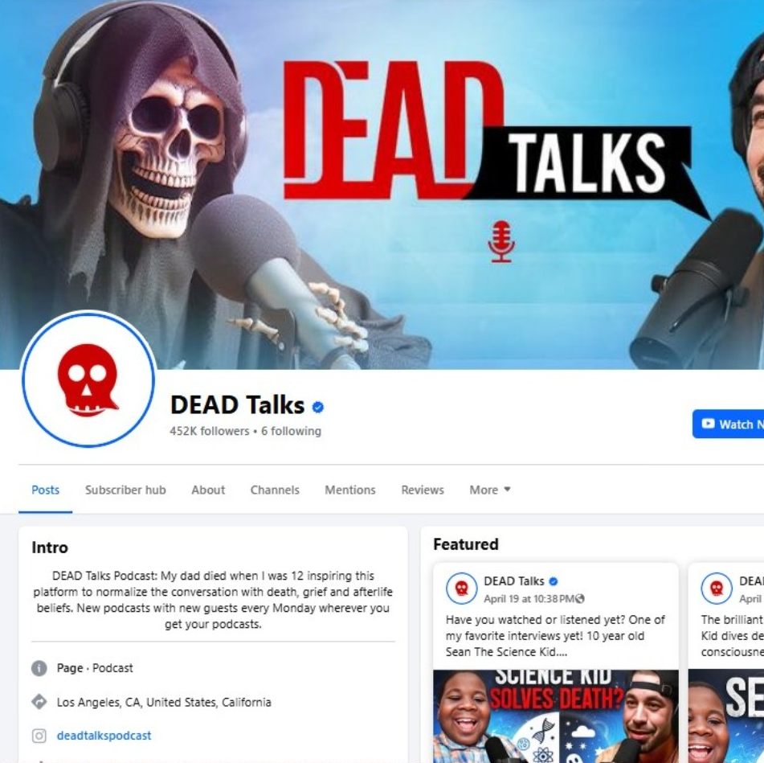Click the blue verified badge beside DEAD Talks
The image size is (764, 763).
click(x=318, y=407)
